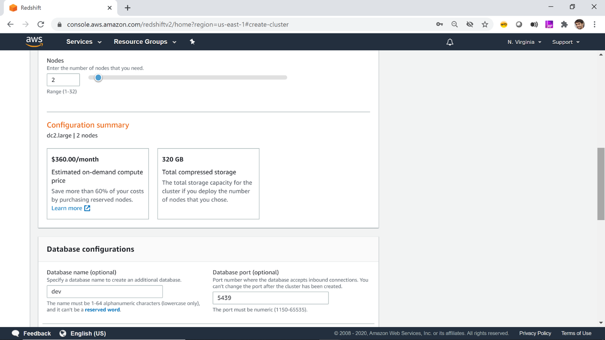Open a new browser tab
The height and width of the screenshot is (340, 605).
click(128, 8)
